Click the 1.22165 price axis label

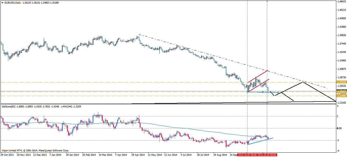click(x=342, y=103)
